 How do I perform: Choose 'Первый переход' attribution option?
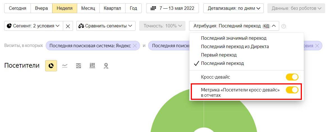pos(219,55)
